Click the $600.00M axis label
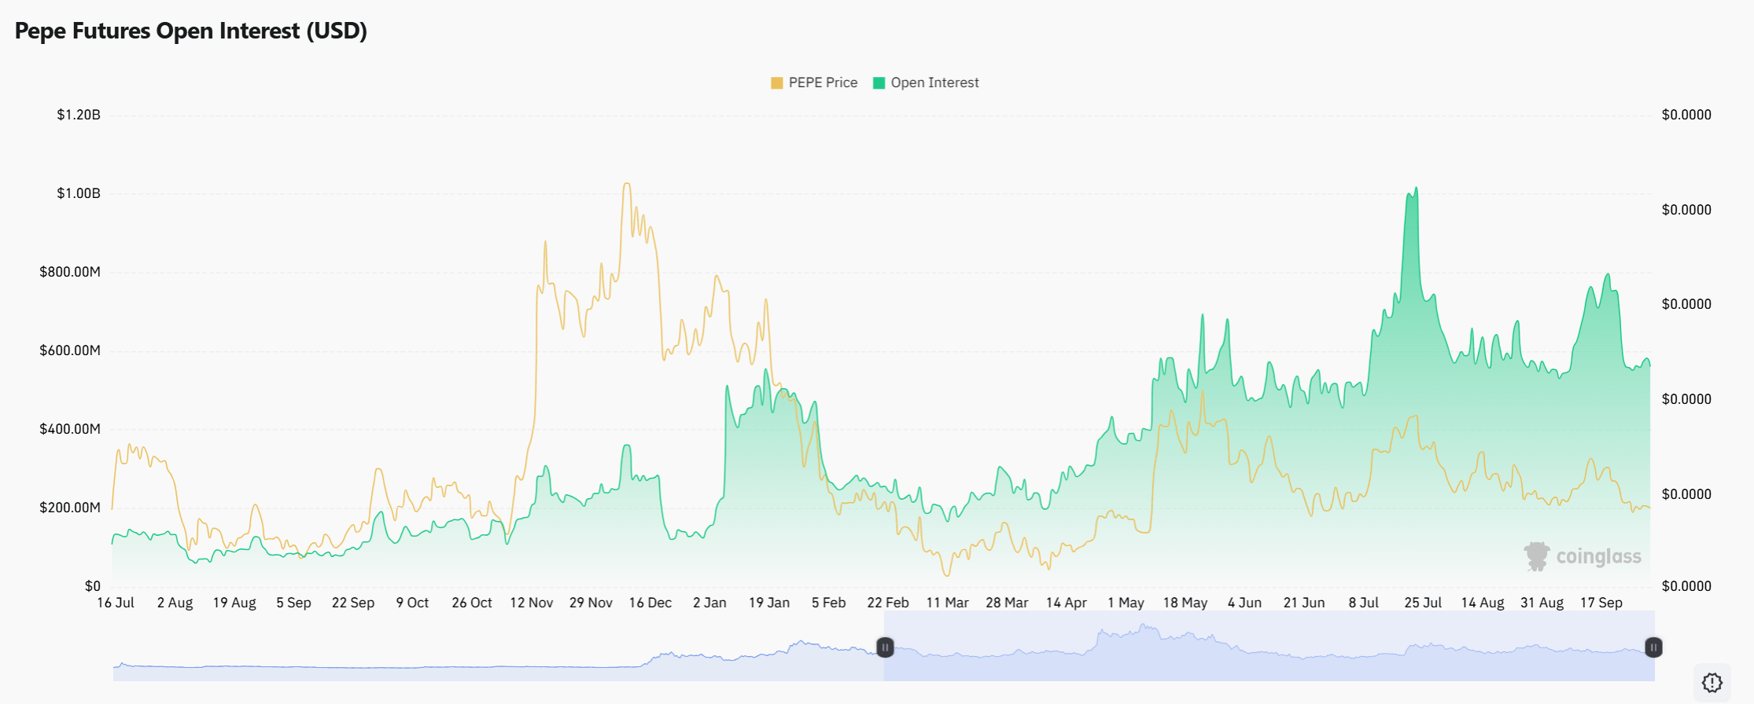This screenshot has width=1754, height=704. point(70,350)
